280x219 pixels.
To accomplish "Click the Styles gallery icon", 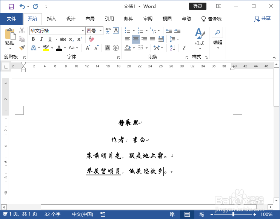I will (x=200, y=33).
